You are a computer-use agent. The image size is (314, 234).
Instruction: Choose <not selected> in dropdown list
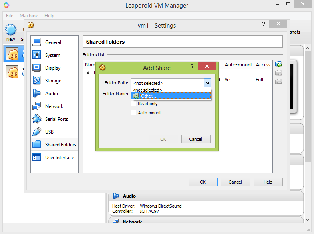coord(171,90)
